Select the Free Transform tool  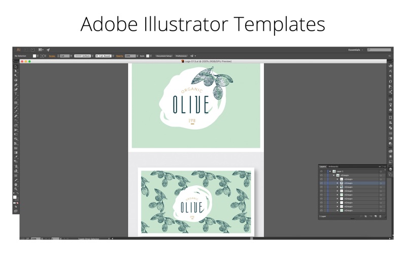[x=16, y=134]
